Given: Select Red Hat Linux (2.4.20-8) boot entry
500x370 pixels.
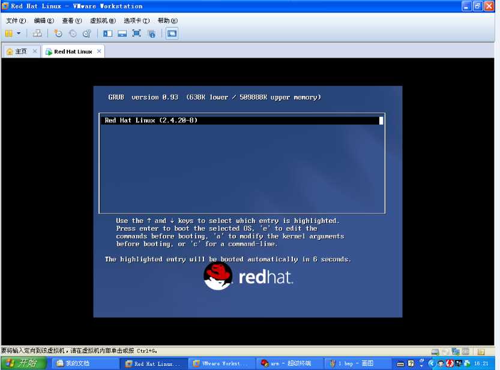Looking at the screenshot, I should 242,120.
